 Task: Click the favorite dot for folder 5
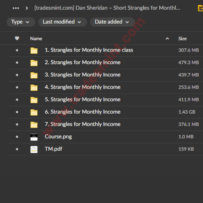17,99
